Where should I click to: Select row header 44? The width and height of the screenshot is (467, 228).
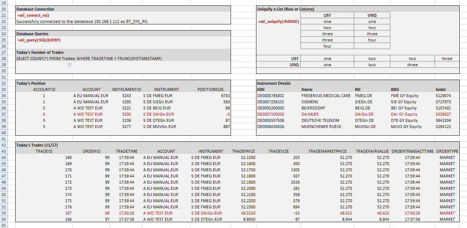pyautogui.click(x=4, y=157)
